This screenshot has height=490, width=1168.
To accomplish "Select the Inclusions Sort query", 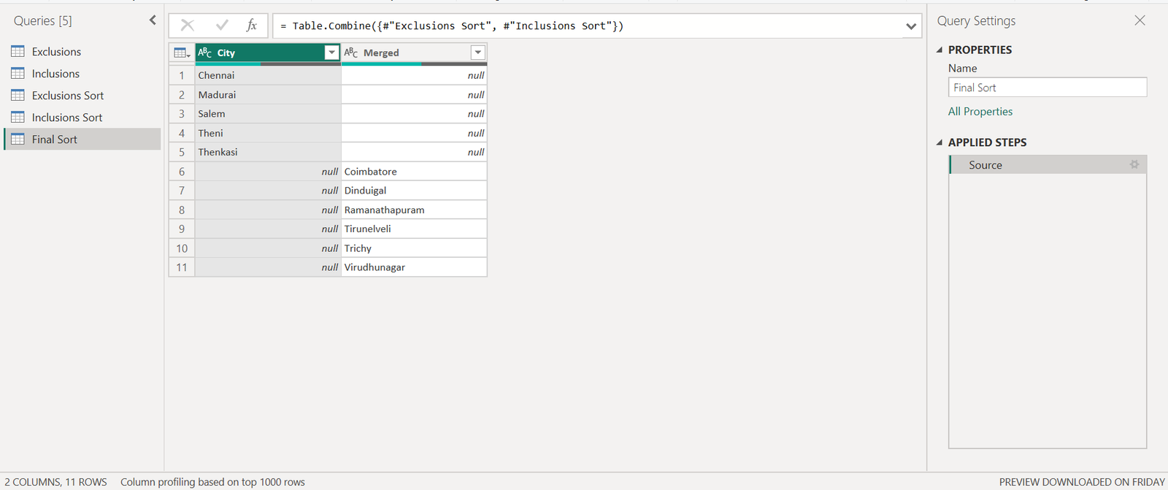I will pyautogui.click(x=82, y=118).
